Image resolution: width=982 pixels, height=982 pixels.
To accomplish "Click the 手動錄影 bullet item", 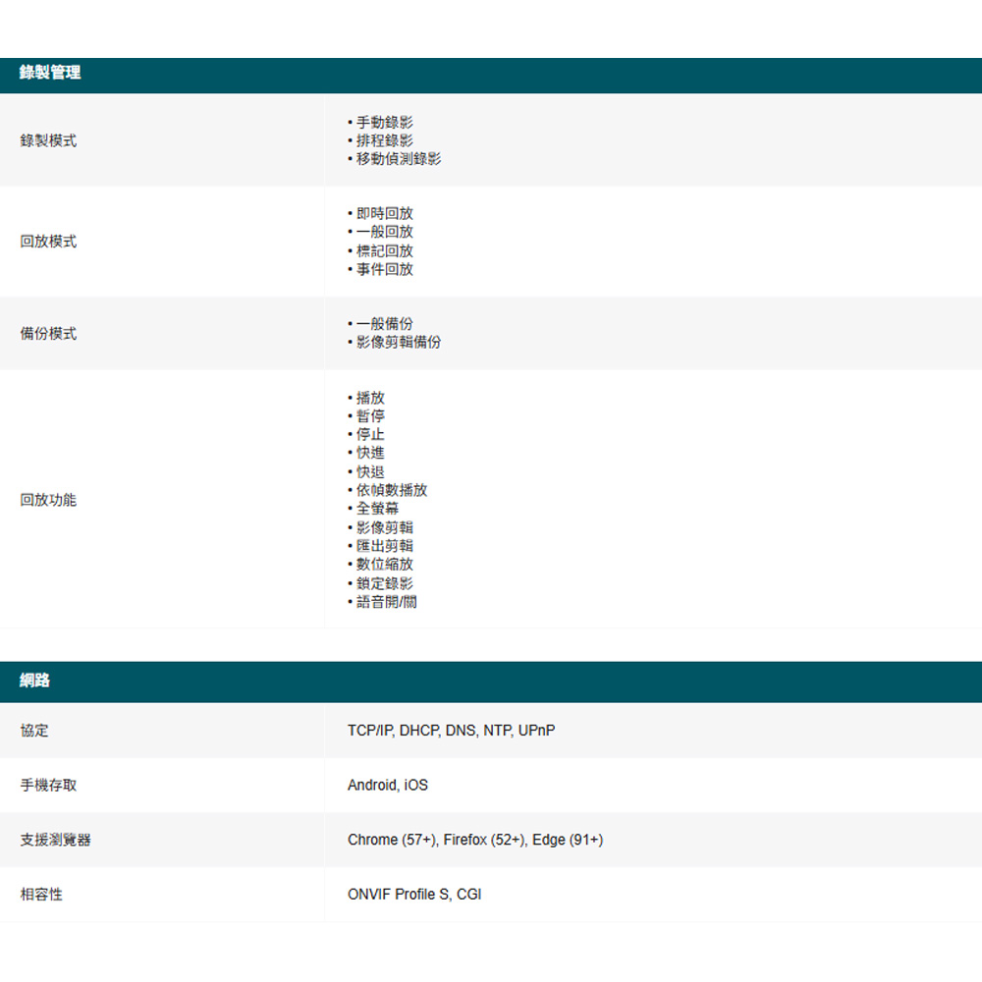I will pos(384,122).
